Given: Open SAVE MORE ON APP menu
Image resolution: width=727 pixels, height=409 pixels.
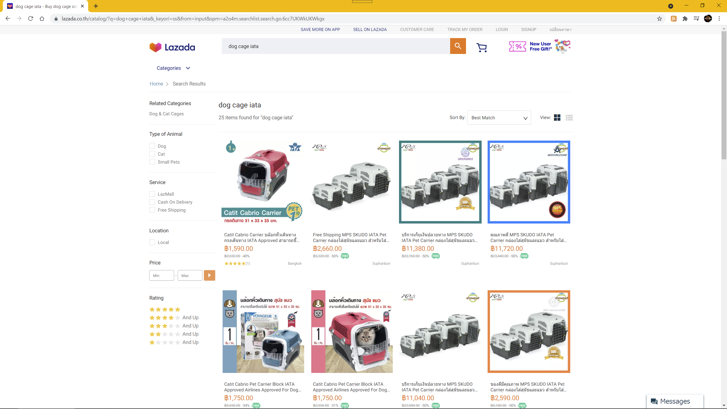Looking at the screenshot, I should (x=320, y=30).
